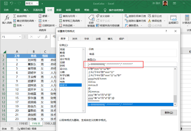This screenshot has height=131, width=191.
Task: Open Error Checking icon
Action: [x=149, y=21]
